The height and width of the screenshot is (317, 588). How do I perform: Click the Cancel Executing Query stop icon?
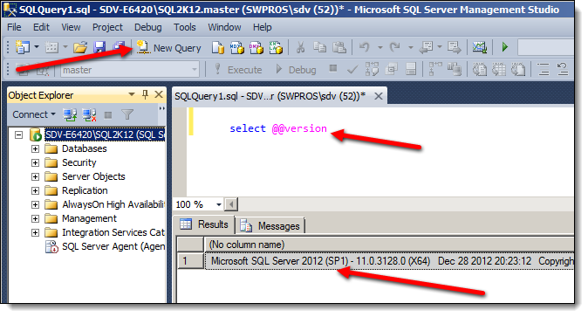(332, 69)
